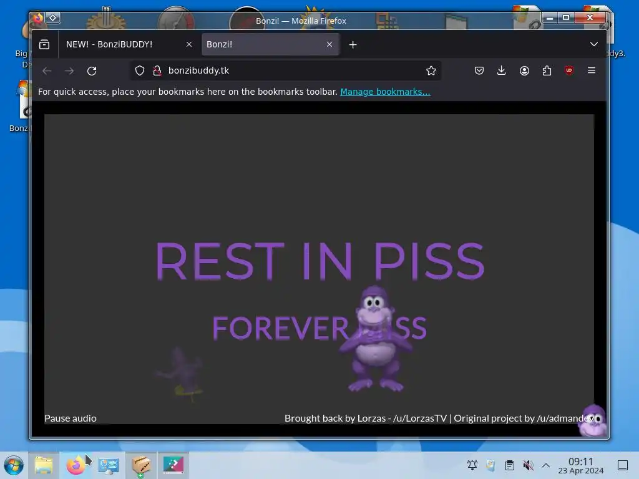The width and height of the screenshot is (639, 479).
Task: Open the clock showing 09:11
Action: (581, 465)
